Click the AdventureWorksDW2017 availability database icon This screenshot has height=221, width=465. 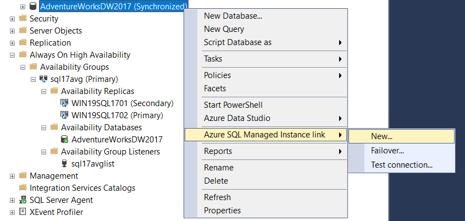(x=64, y=140)
